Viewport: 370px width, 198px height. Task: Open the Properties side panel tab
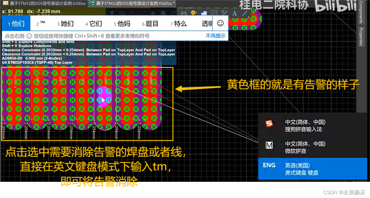(361, 37)
